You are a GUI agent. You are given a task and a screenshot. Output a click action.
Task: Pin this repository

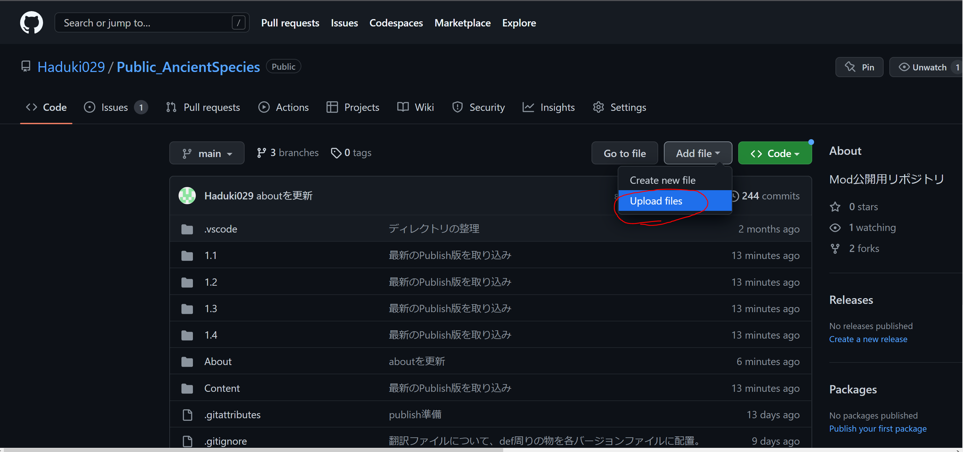[x=859, y=67]
